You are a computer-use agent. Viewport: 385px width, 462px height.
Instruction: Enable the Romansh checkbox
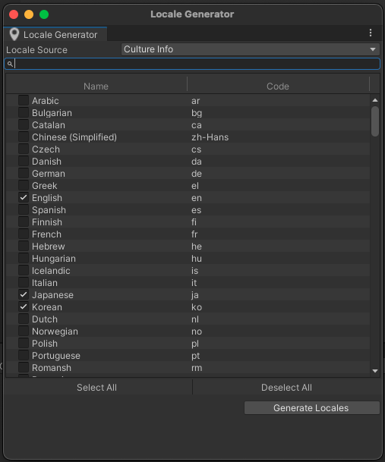[24, 367]
